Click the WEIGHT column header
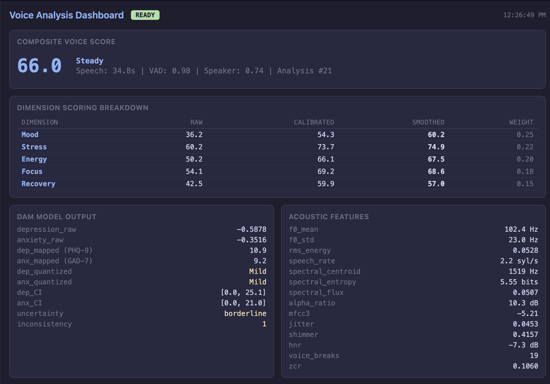550x384 pixels. tap(521, 122)
